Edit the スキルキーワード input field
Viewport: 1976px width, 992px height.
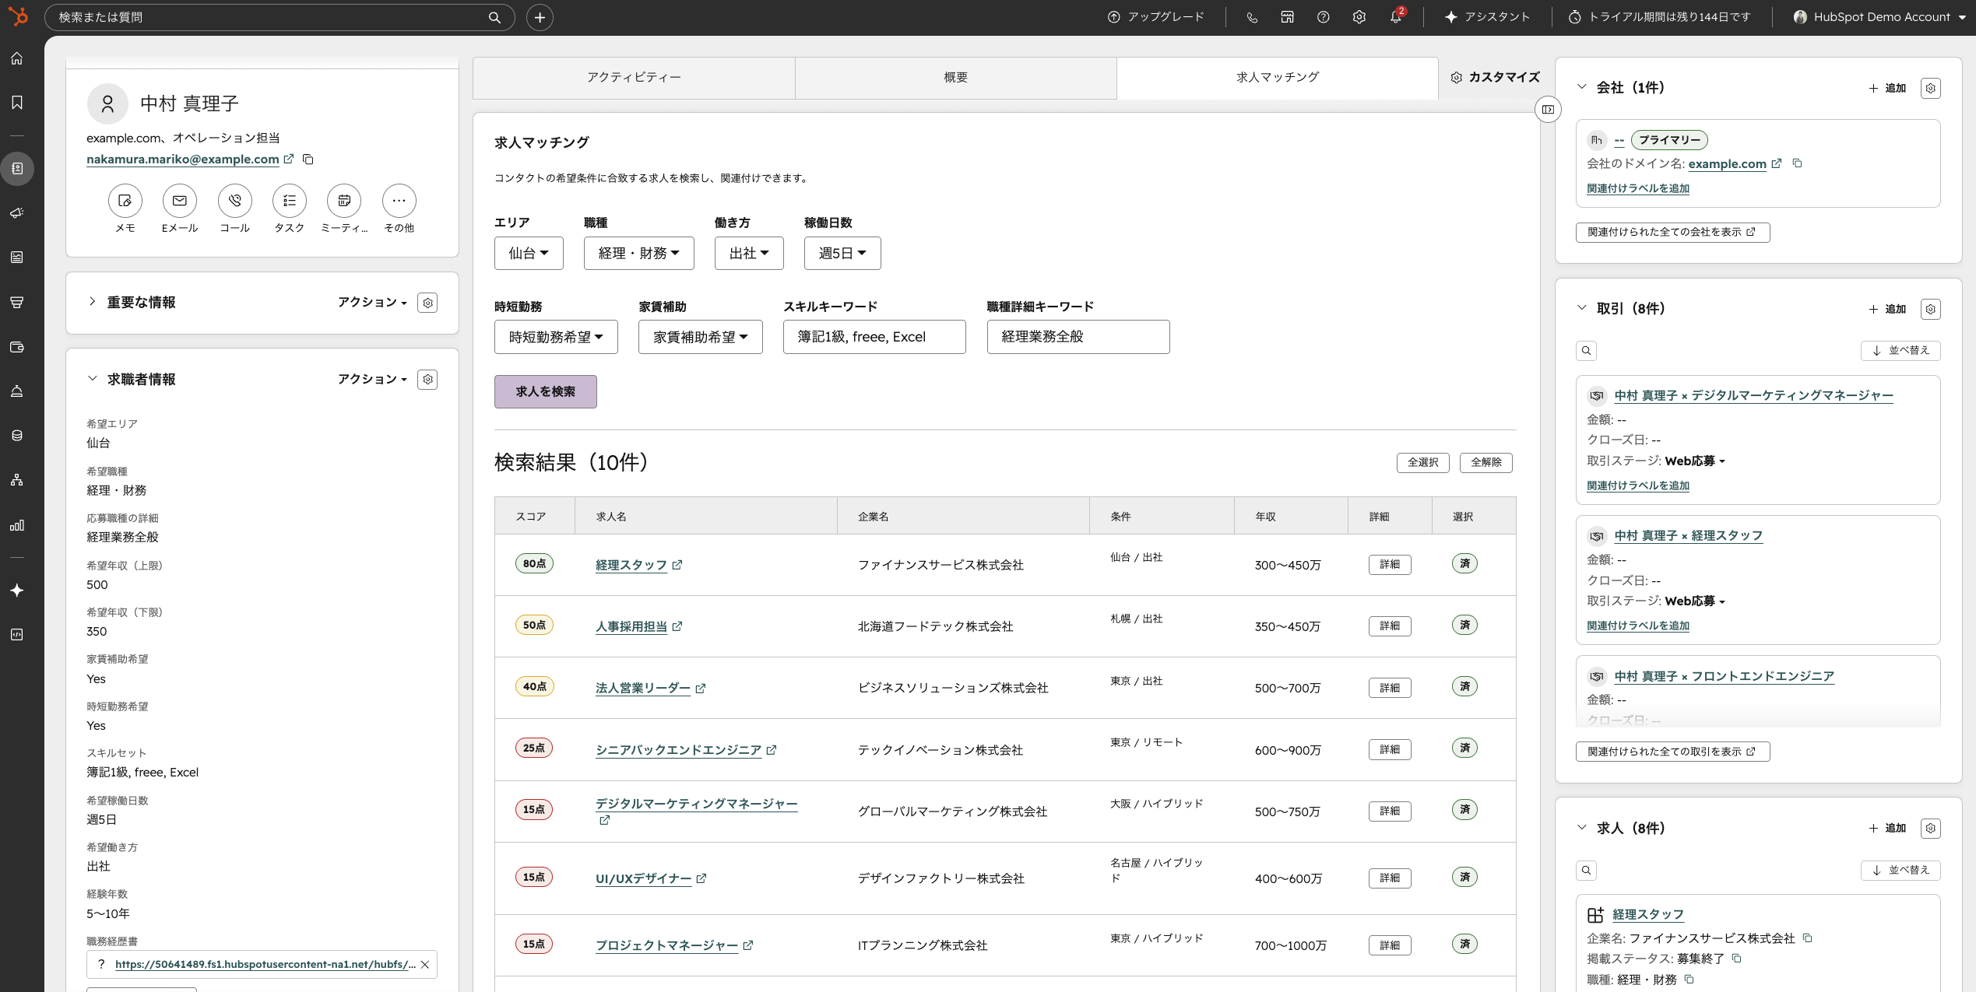pyautogui.click(x=874, y=337)
